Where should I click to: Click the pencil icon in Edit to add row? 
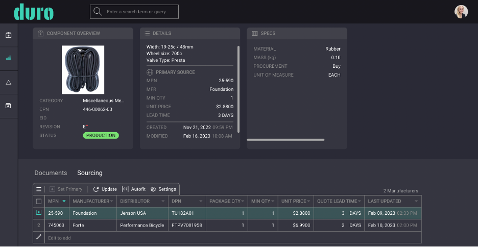(x=39, y=237)
